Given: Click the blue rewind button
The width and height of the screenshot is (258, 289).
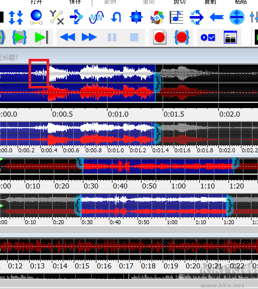Looking at the screenshot, I should click(68, 37).
